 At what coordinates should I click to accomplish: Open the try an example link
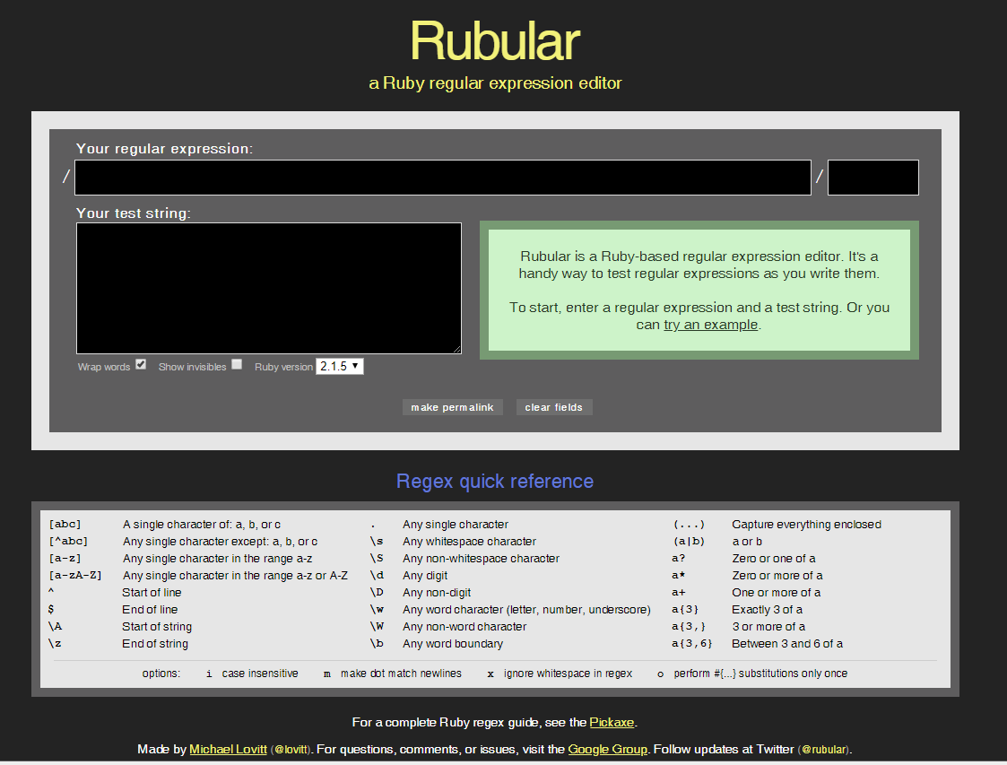coord(710,325)
